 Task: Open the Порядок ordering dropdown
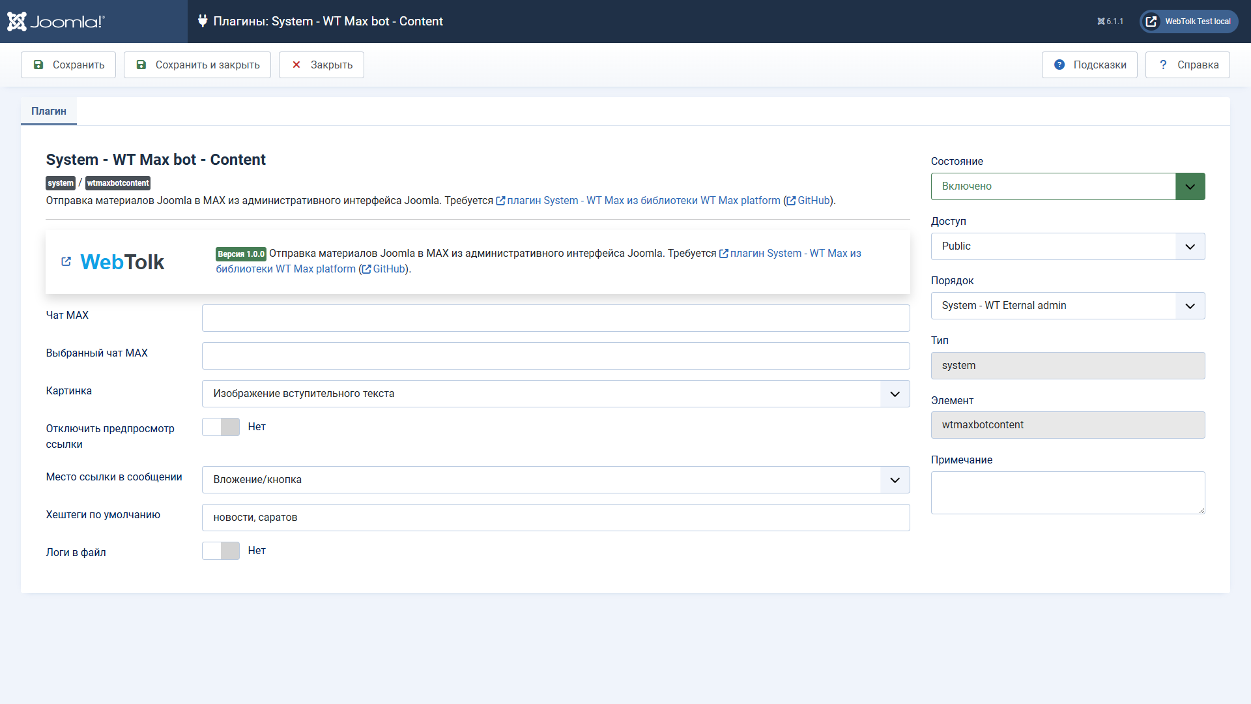click(1068, 306)
